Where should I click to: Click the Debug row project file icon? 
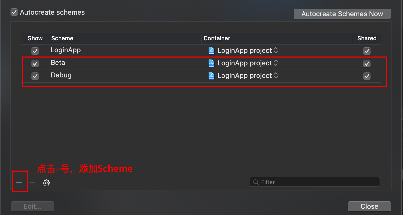coord(211,76)
